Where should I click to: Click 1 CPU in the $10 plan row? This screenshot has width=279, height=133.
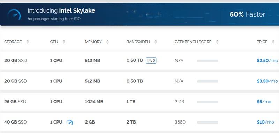click(x=56, y=122)
